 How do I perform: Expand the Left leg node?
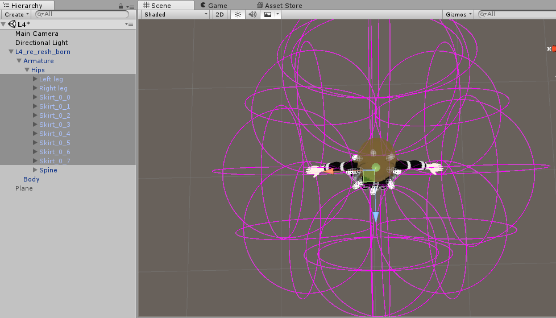[x=35, y=79]
